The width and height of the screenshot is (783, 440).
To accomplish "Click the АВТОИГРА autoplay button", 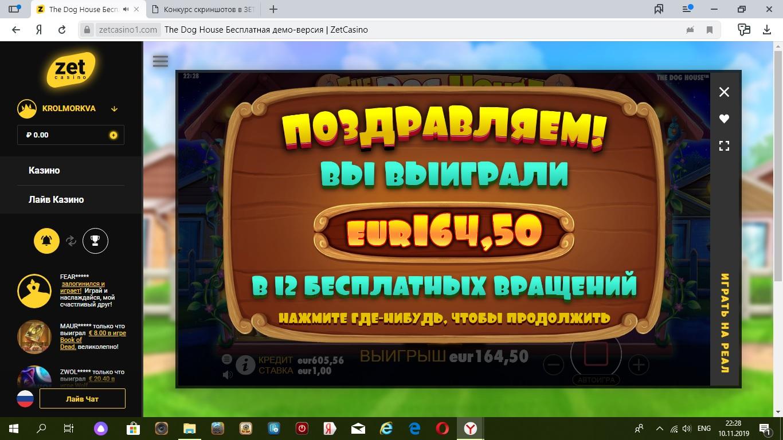I will tap(596, 379).
